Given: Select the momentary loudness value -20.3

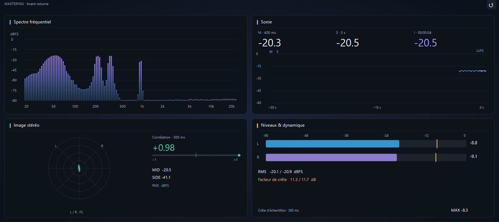Looking at the screenshot, I should 269,43.
